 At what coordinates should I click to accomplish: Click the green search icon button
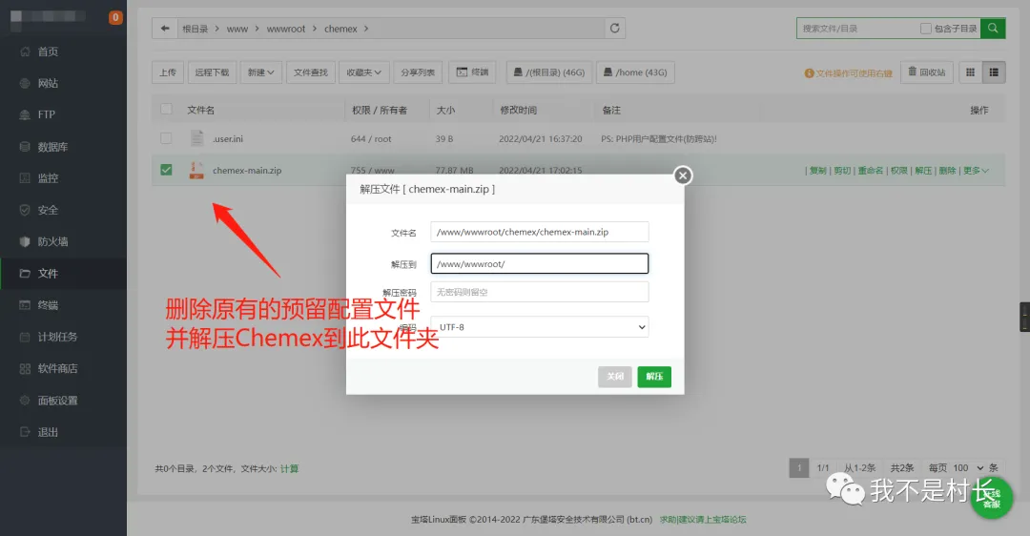[x=994, y=29]
